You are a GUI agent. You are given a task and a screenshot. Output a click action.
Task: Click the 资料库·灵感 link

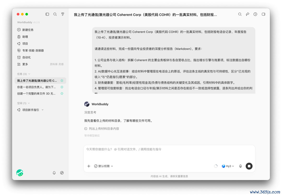click(x=57, y=64)
